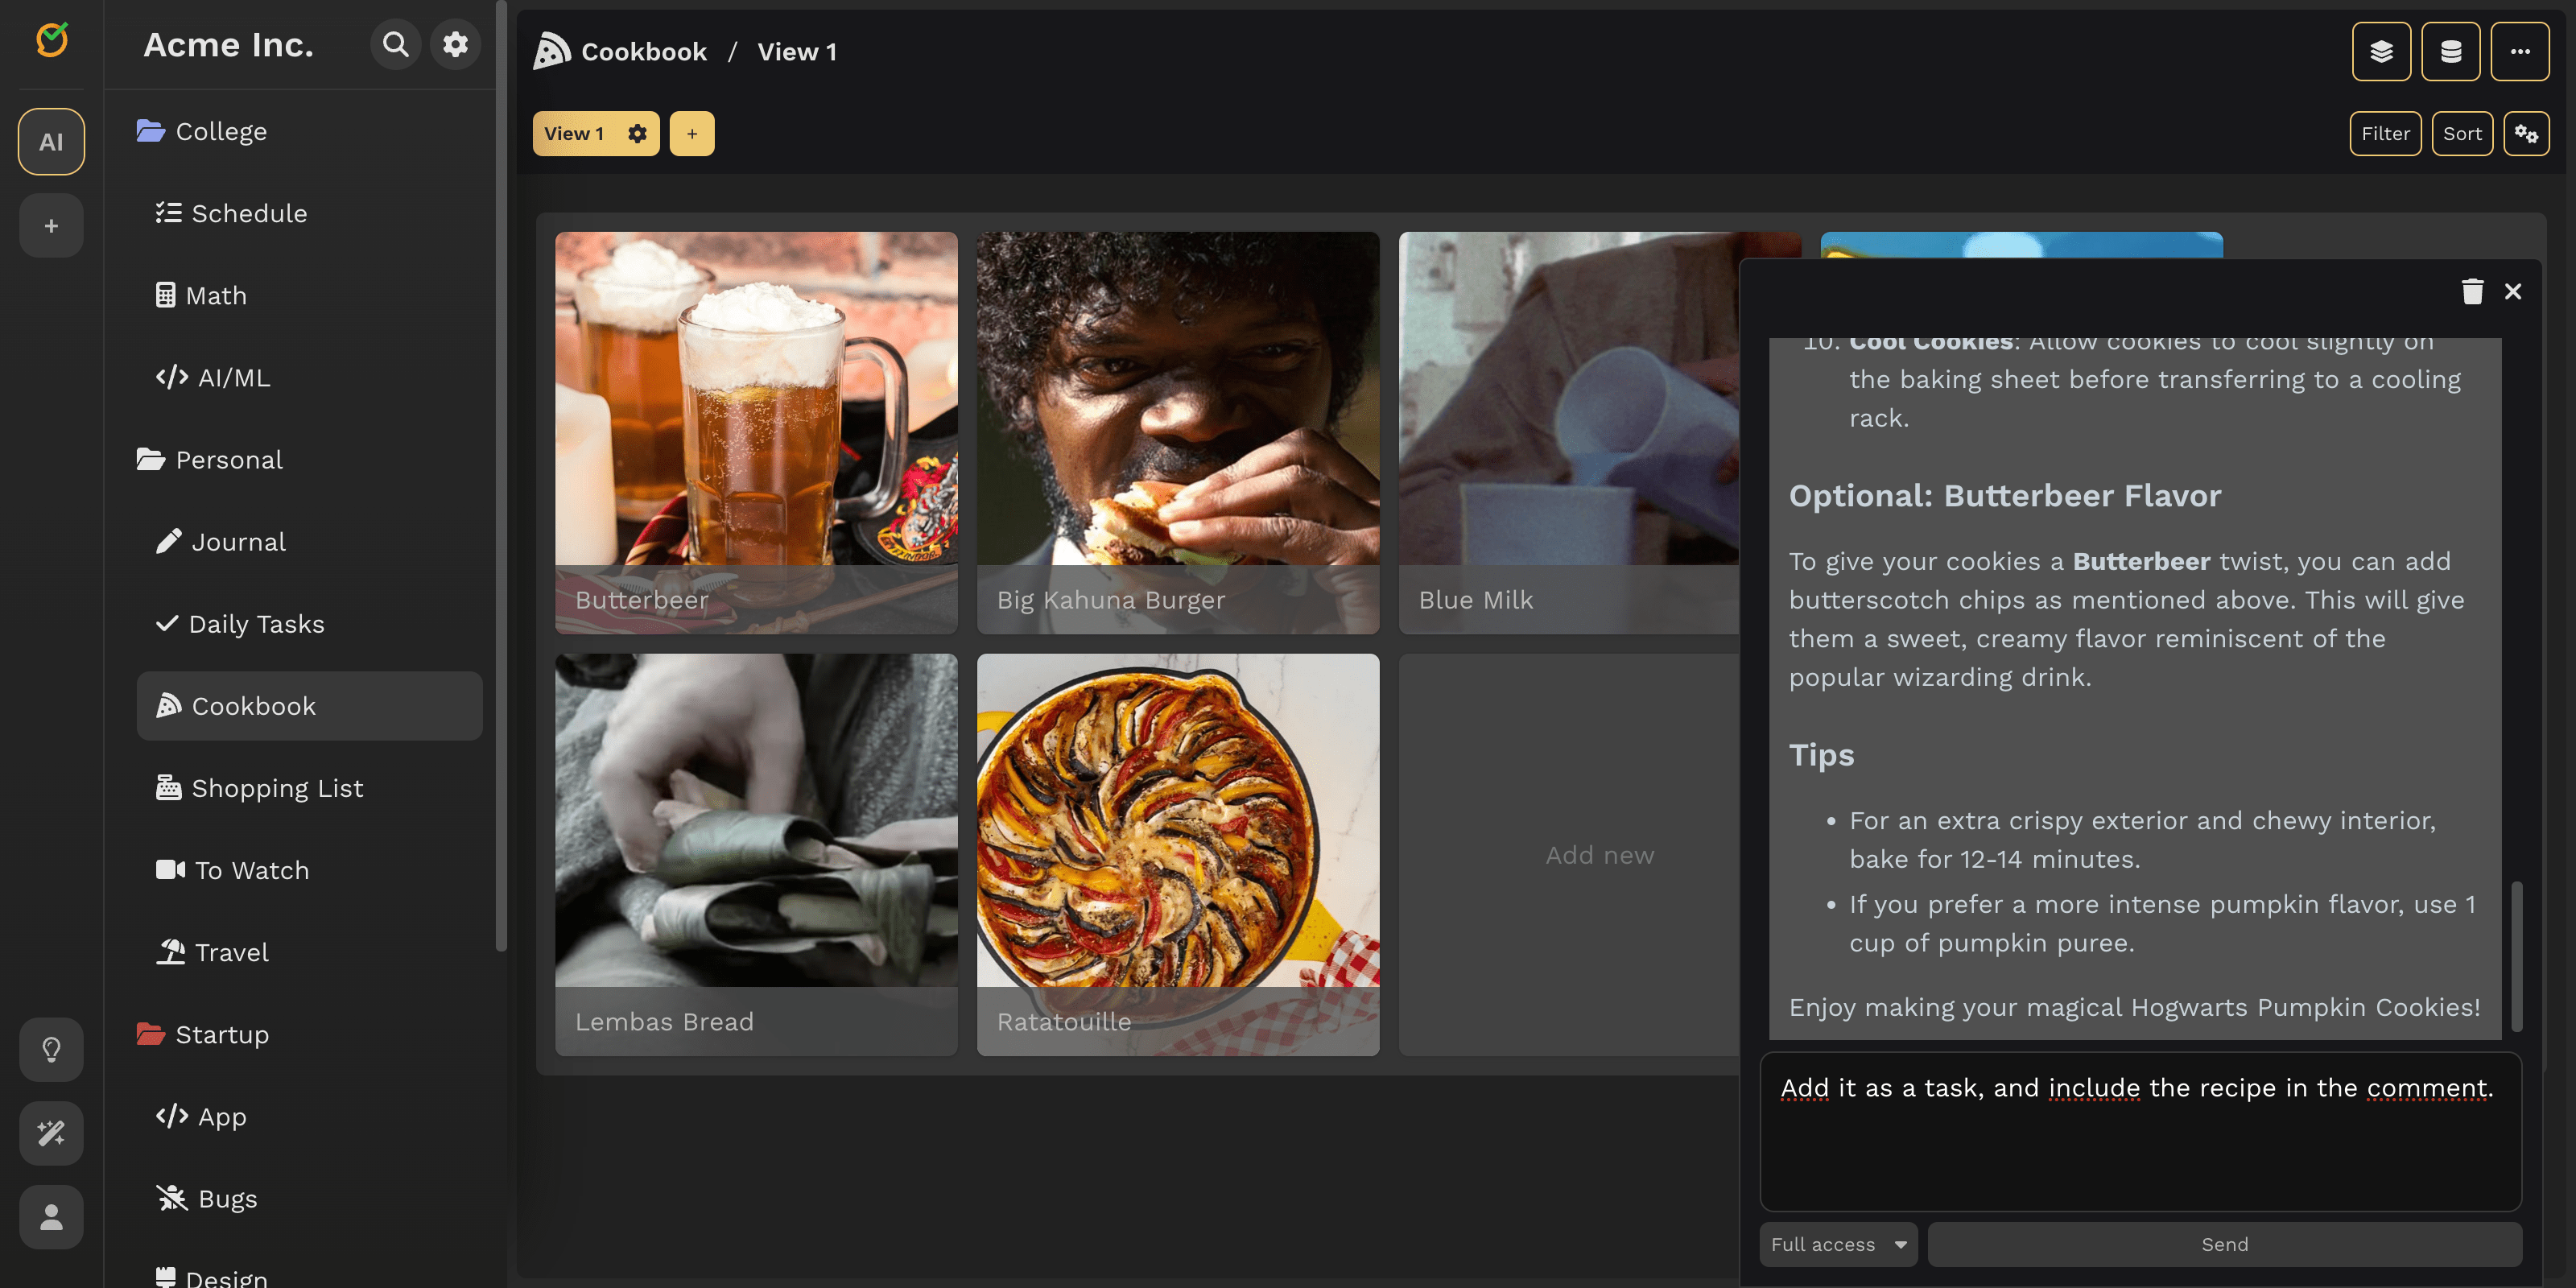Screen dimensions: 2576x1288
Task: Open the user profile icon
Action: (x=51, y=1217)
